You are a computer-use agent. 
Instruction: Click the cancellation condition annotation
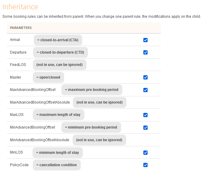click(x=57, y=165)
